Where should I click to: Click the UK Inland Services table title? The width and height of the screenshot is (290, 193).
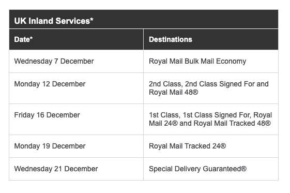[54, 21]
